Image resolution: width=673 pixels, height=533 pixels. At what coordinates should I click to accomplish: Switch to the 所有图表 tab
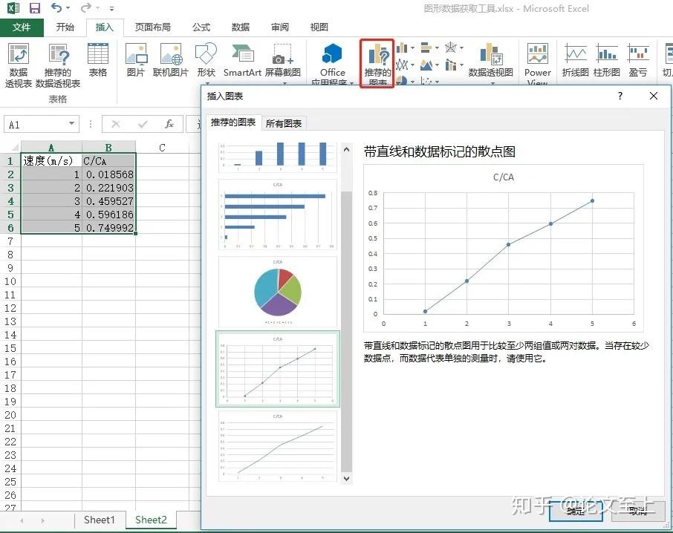coord(283,123)
